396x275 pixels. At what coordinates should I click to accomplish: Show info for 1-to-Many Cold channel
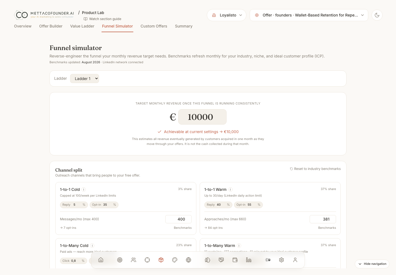click(x=92, y=246)
